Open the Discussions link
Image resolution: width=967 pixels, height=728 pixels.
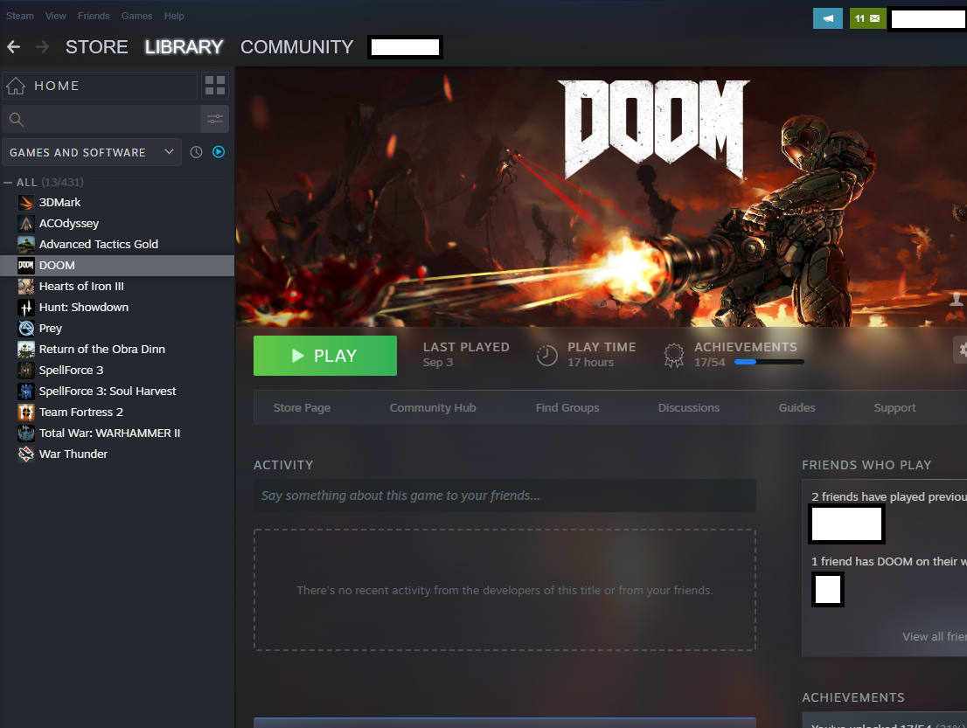click(689, 407)
